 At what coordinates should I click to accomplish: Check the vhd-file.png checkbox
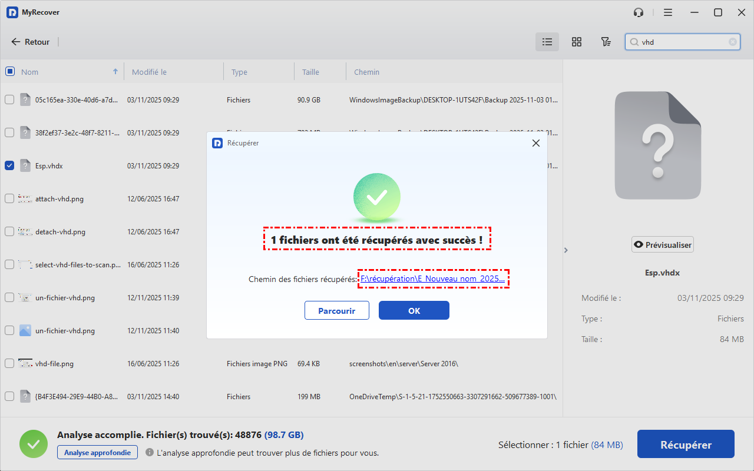point(9,363)
